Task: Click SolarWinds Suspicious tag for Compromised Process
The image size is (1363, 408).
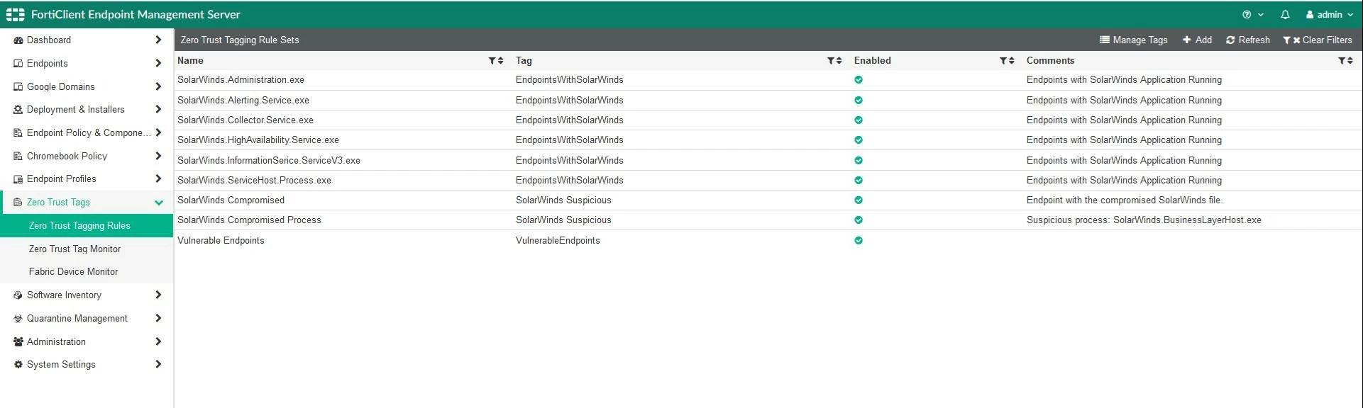Action: (x=563, y=220)
